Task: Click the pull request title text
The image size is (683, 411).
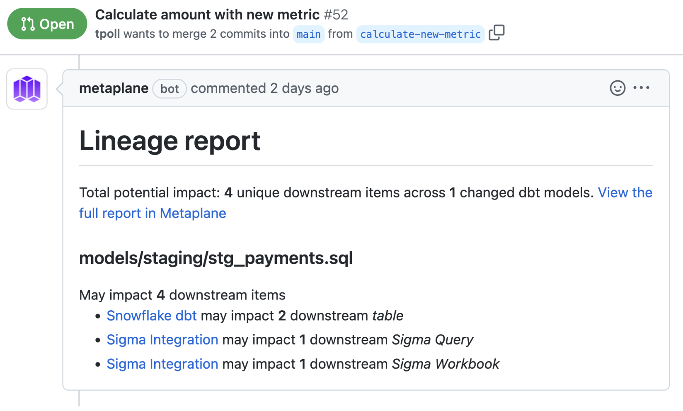Action: (207, 15)
